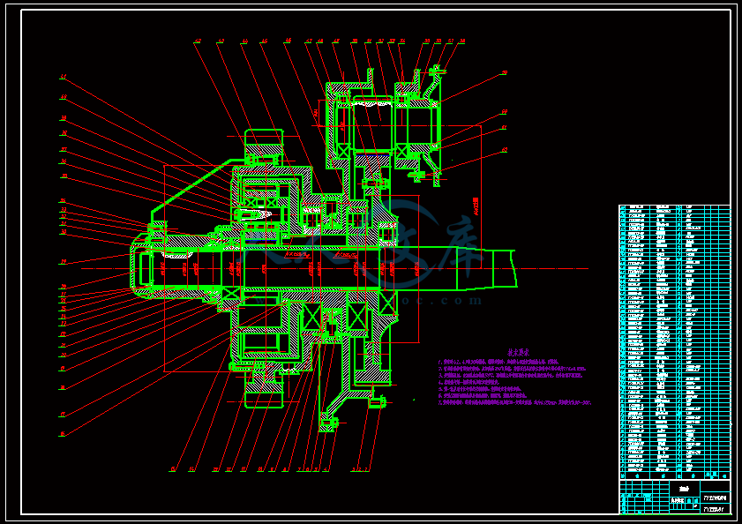Select part callout label 59
Viewport: 742px width, 524px height.
point(504,73)
